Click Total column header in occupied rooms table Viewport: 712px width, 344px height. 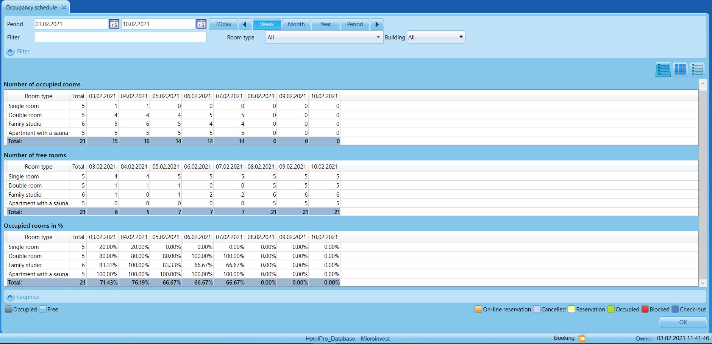78,96
